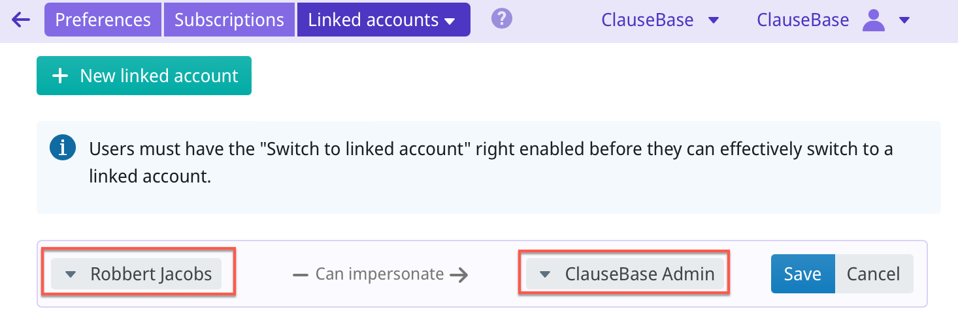Click the New linked account button
The image size is (958, 322).
click(x=144, y=76)
